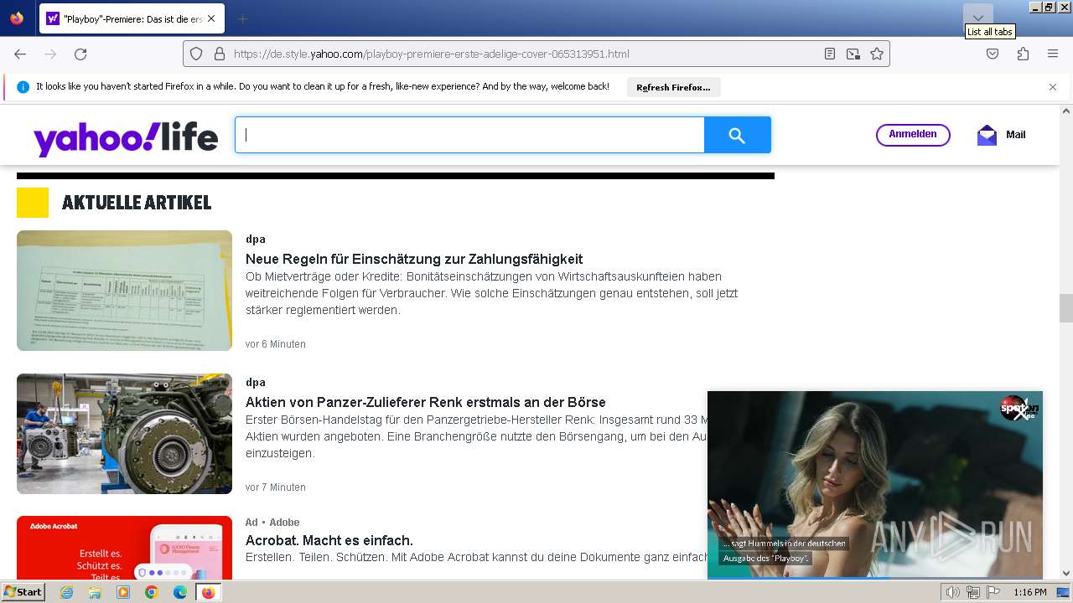Open the Firefox application menu

tap(1053, 54)
